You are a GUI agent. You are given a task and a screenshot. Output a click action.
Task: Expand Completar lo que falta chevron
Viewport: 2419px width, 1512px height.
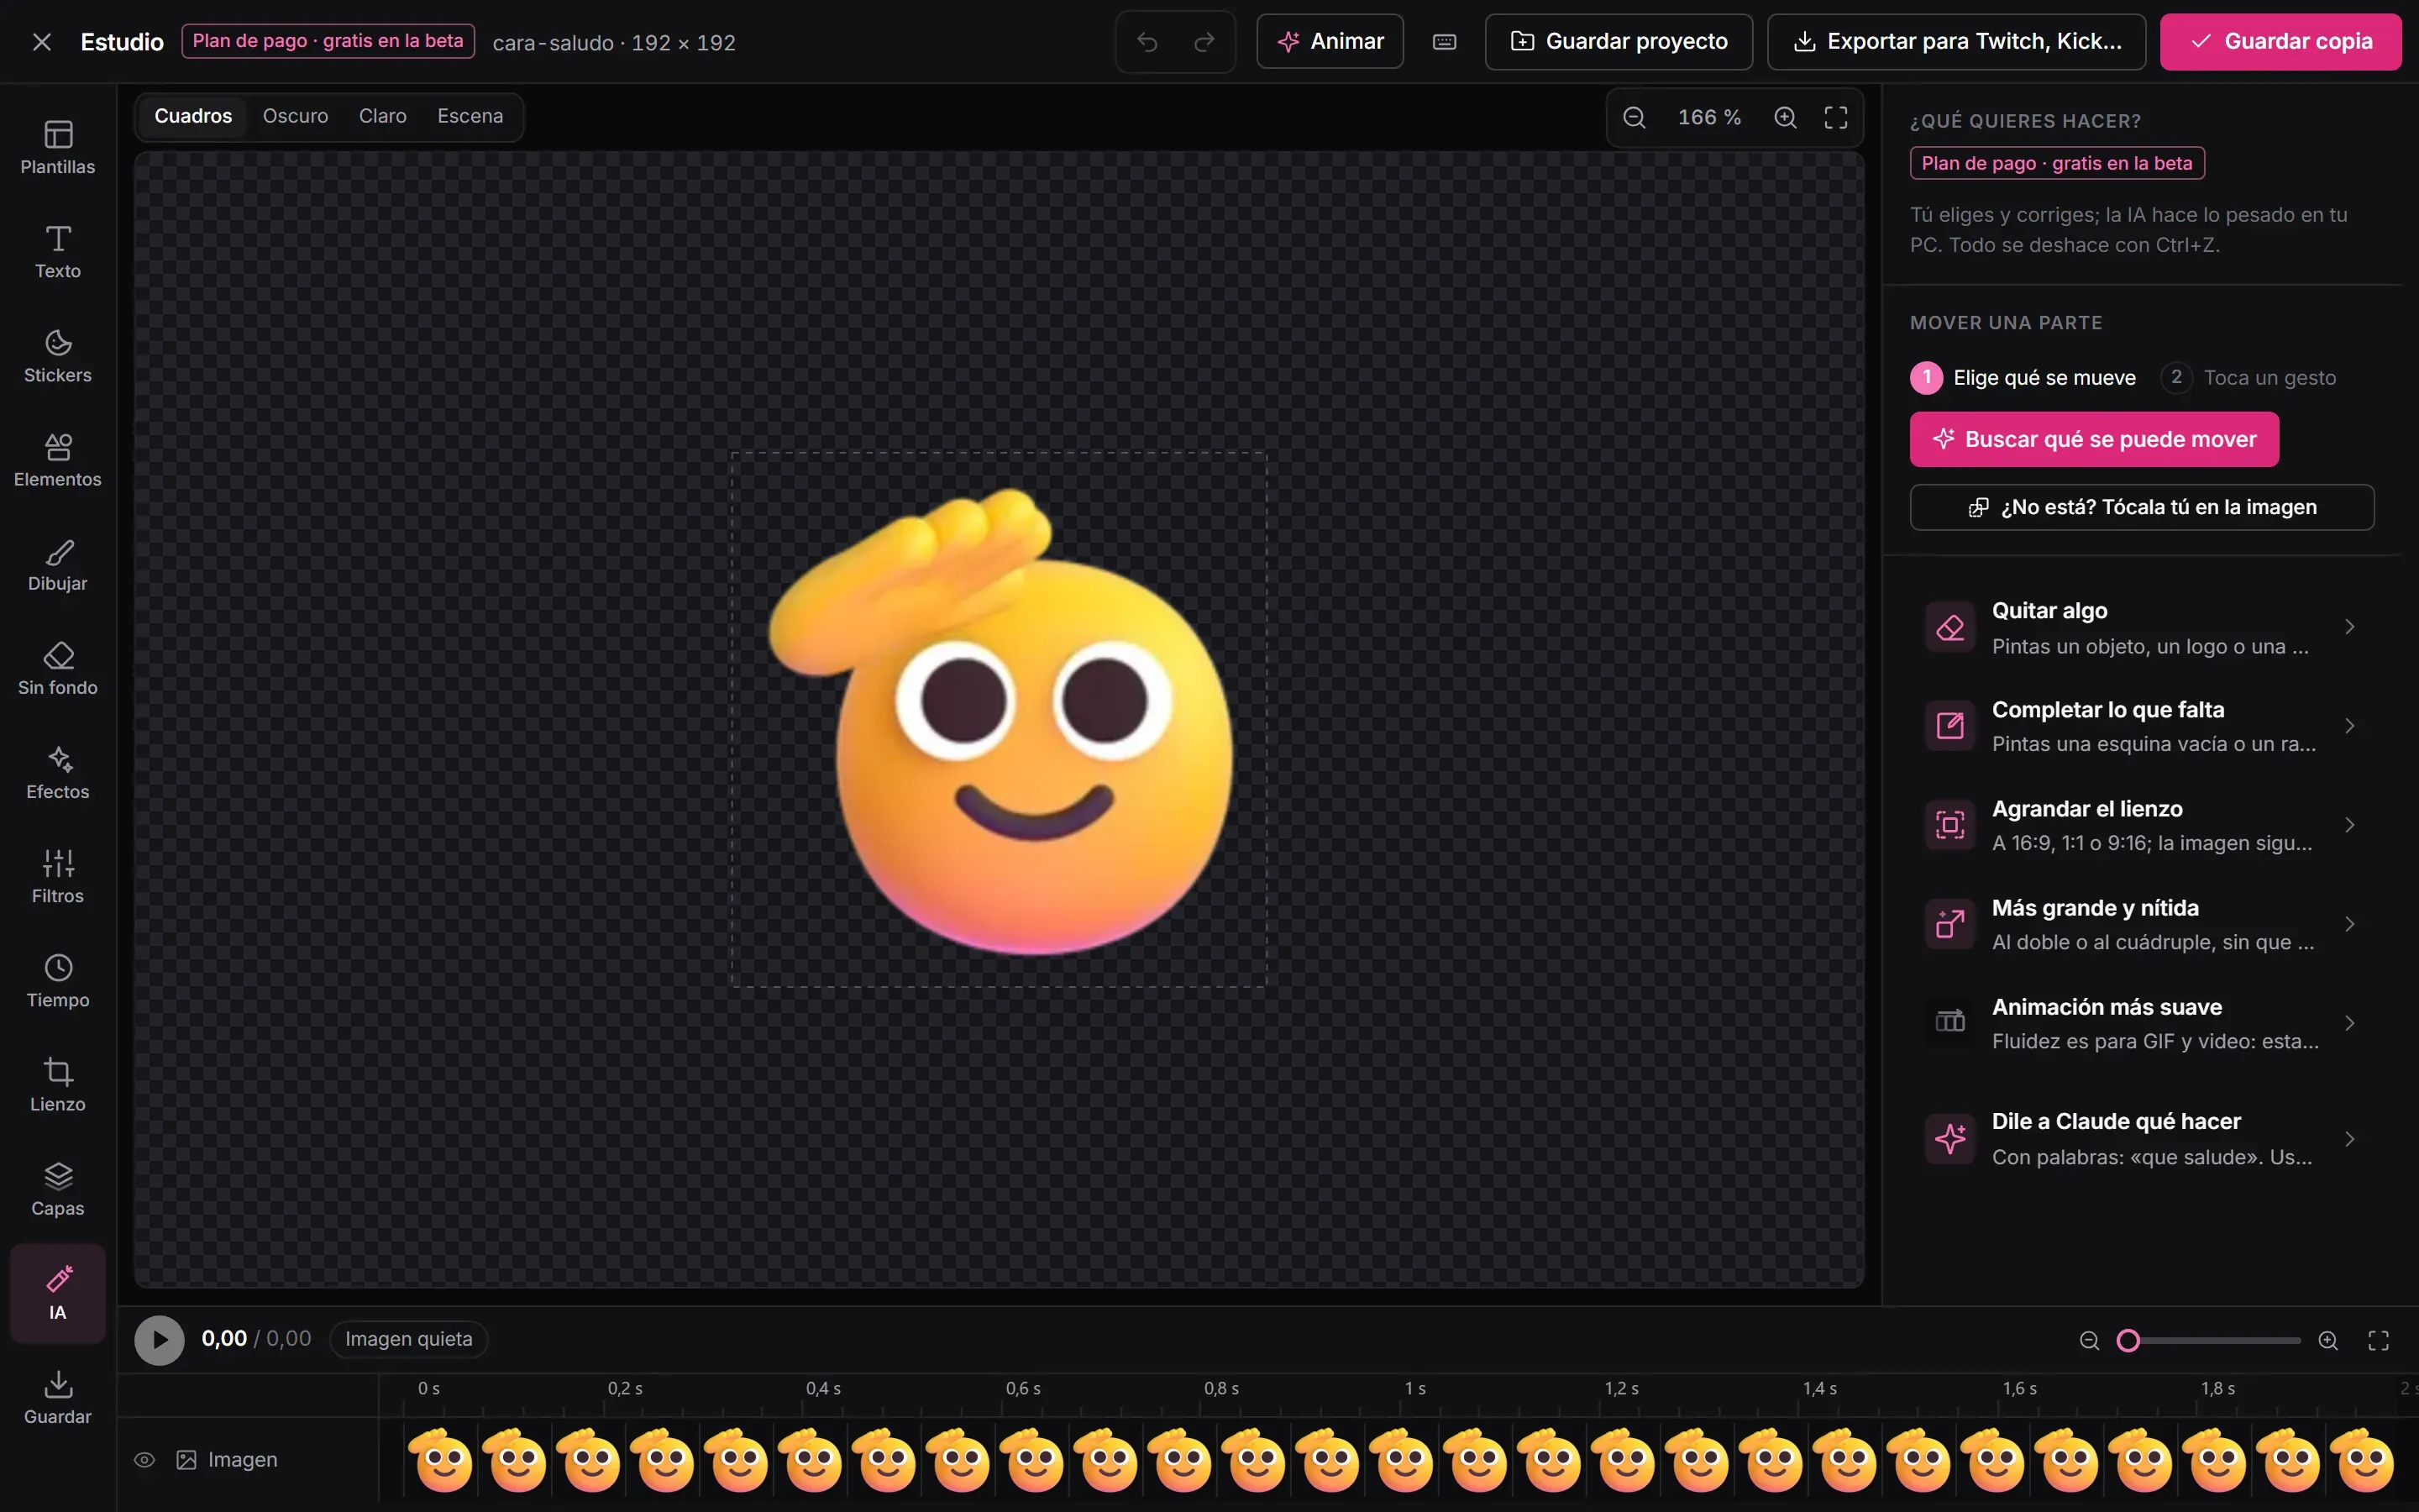2350,726
